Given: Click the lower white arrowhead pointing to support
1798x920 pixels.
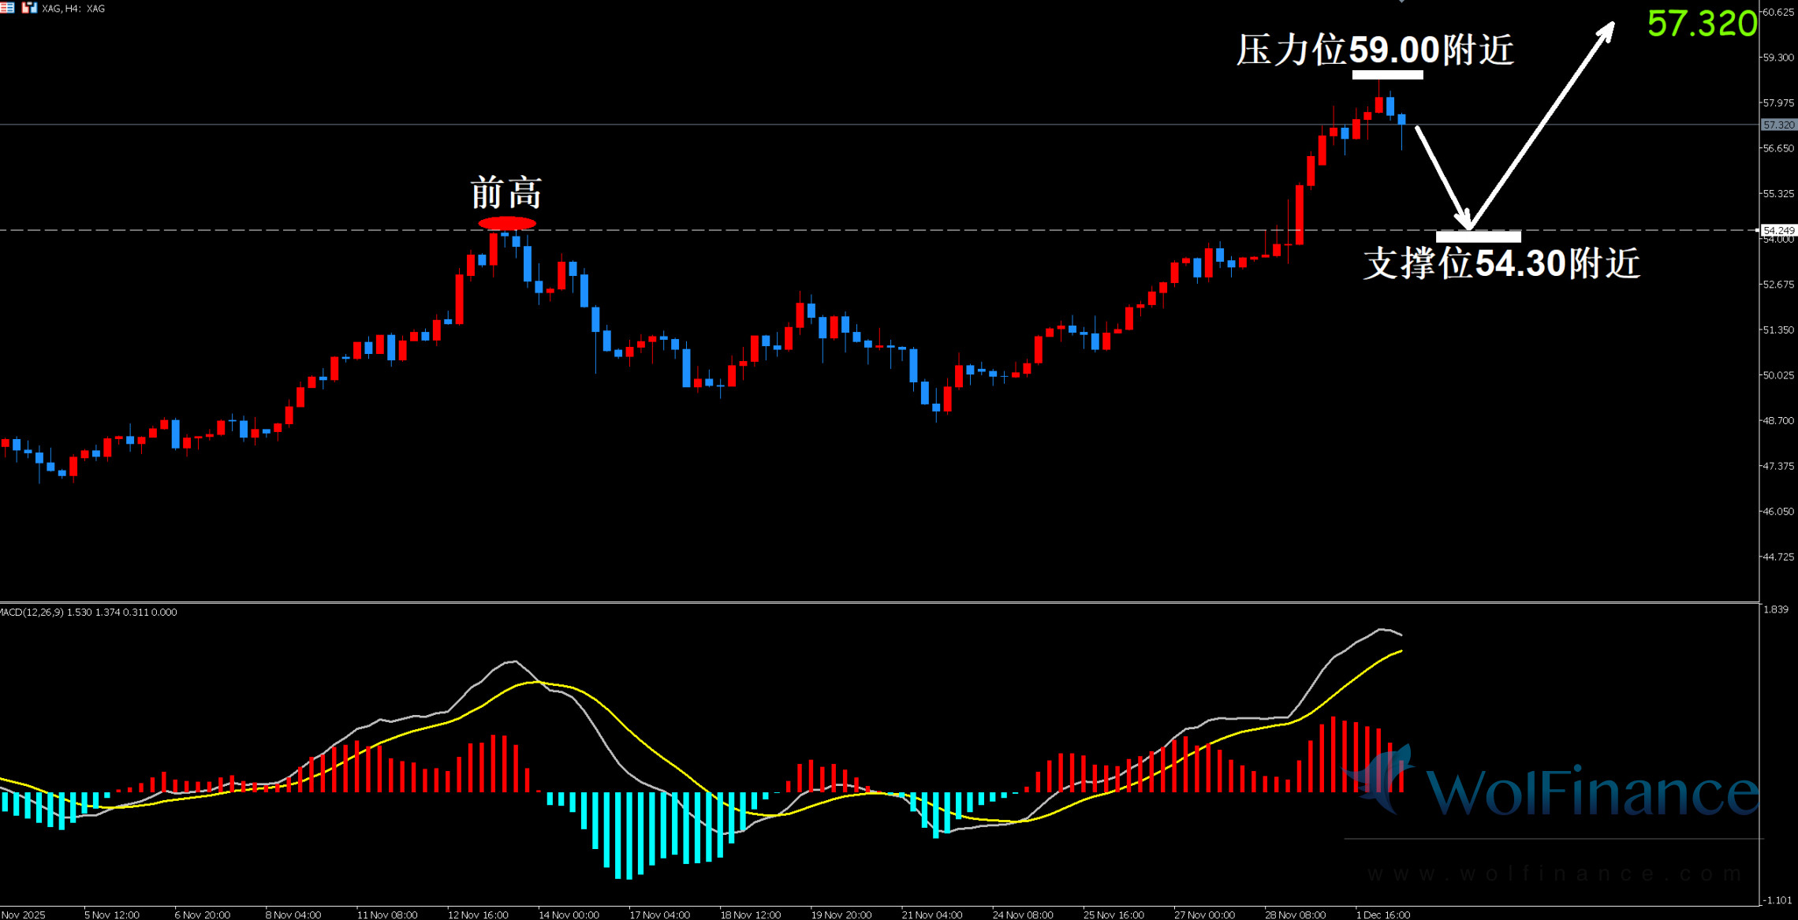Looking at the screenshot, I should pyautogui.click(x=1465, y=221).
